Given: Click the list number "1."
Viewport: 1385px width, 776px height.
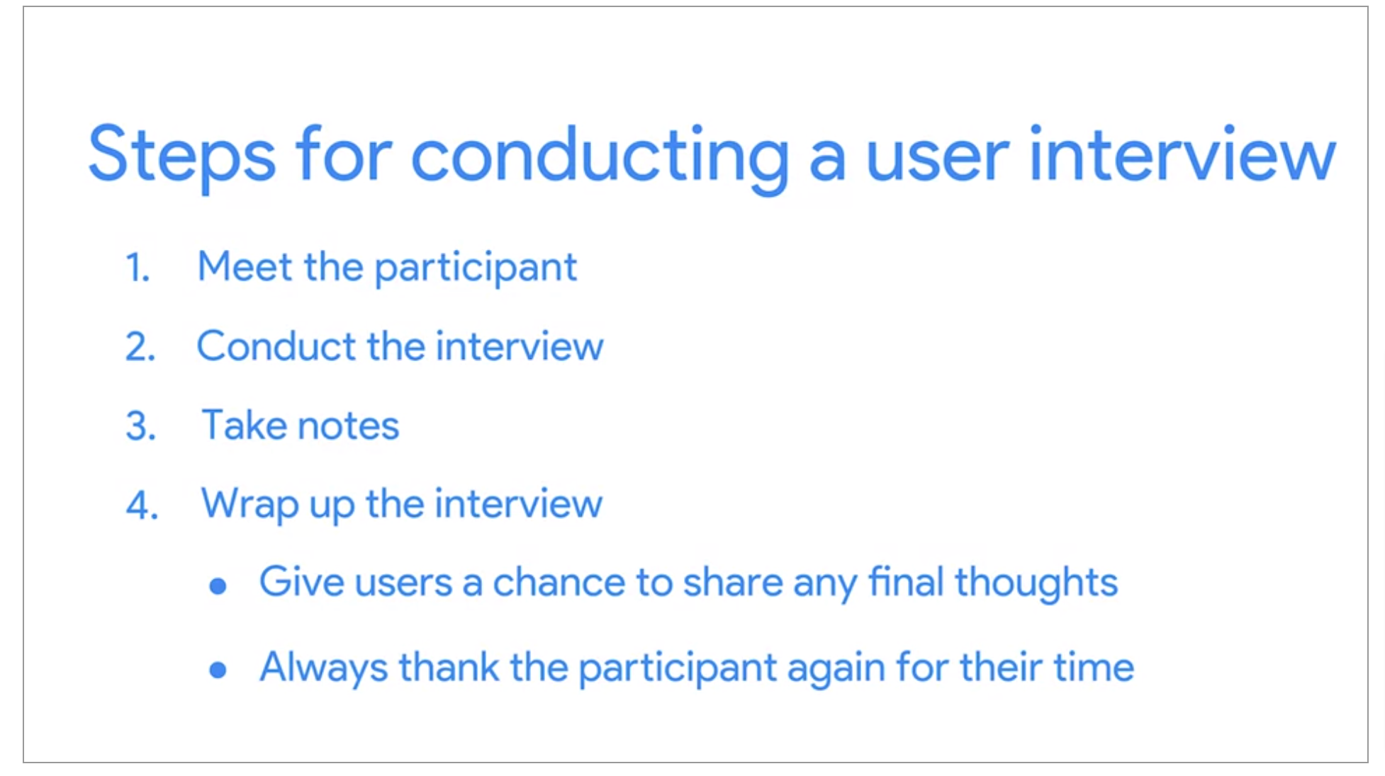Looking at the screenshot, I should [138, 268].
